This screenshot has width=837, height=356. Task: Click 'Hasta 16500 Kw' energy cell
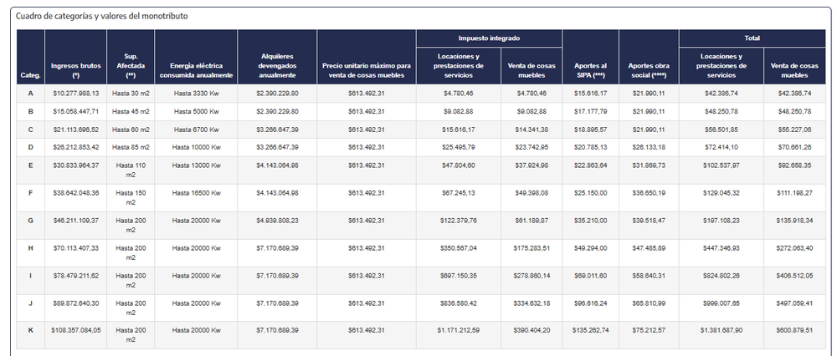(197, 193)
